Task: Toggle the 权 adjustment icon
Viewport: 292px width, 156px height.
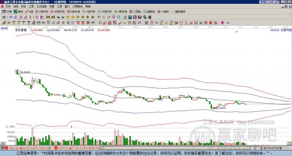Action: pos(37,17)
